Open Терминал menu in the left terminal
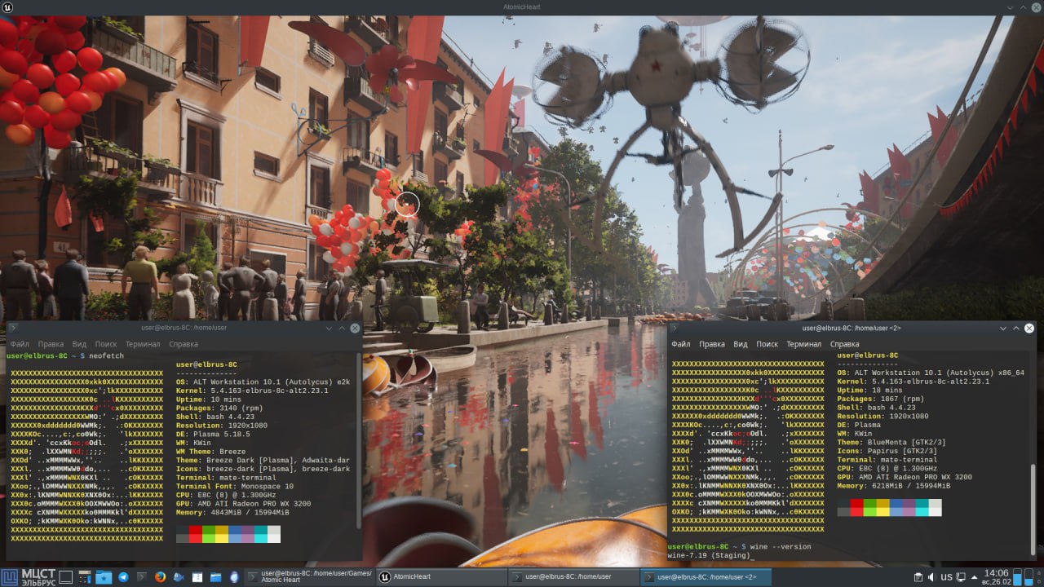This screenshot has width=1044, height=587. (143, 344)
